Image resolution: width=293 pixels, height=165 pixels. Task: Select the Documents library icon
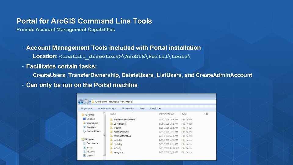pyautogui.click(x=84, y=143)
